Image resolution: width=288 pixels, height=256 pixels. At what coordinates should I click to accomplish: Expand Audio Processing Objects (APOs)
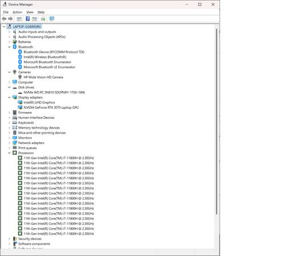[9, 37]
